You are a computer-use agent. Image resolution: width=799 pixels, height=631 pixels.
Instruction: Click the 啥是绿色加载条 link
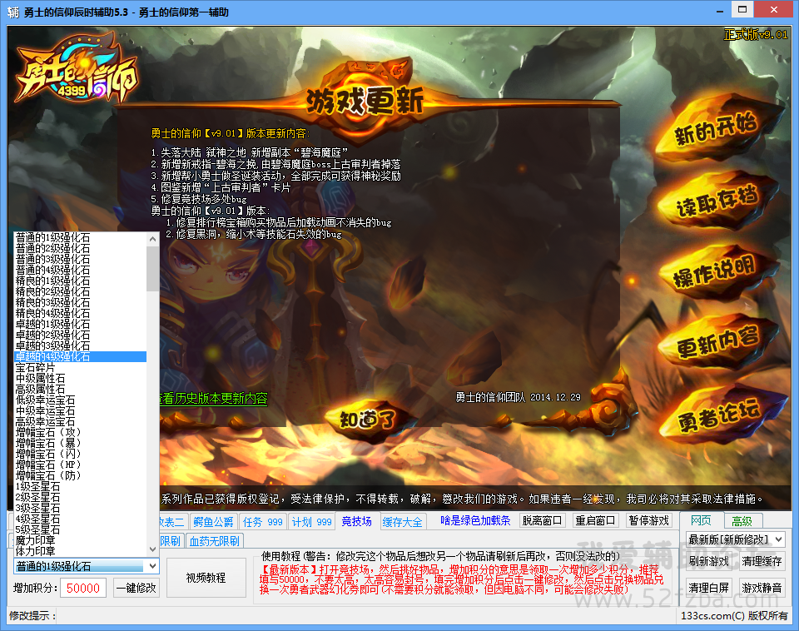[x=475, y=520]
